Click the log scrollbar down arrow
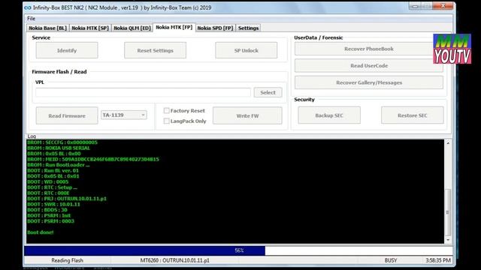 [x=448, y=240]
